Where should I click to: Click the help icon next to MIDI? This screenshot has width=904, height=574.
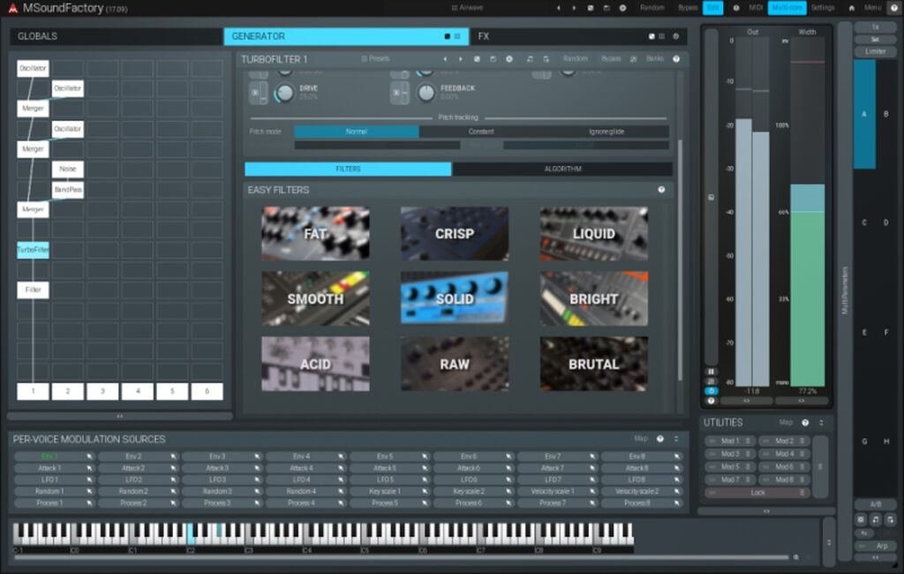(x=736, y=8)
